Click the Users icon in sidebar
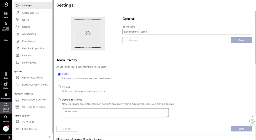 (x=17, y=20)
